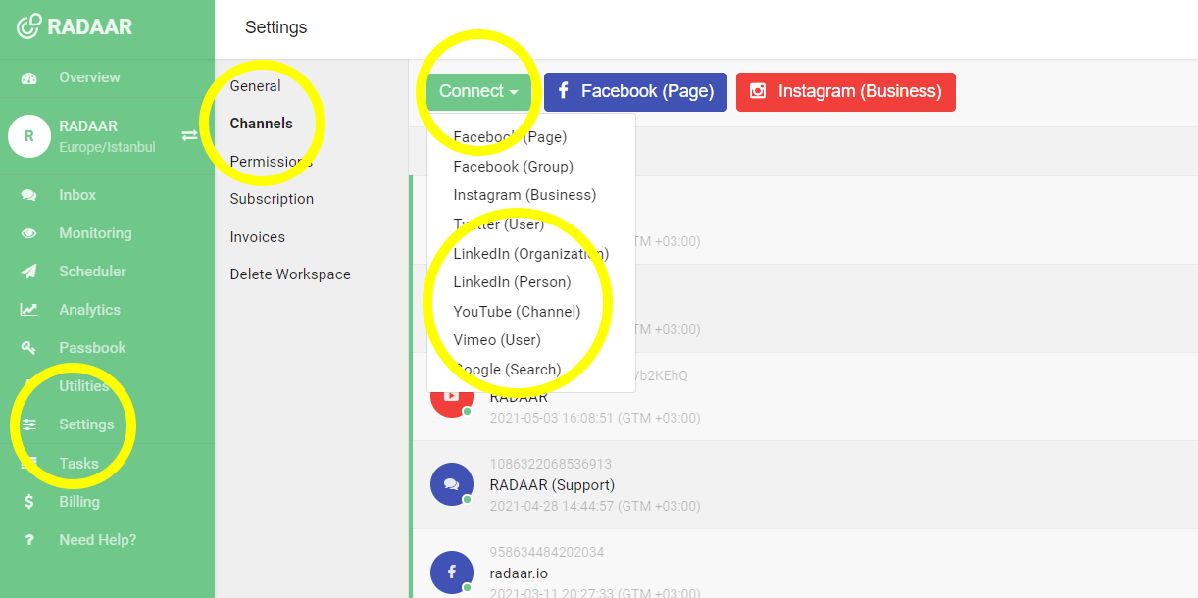Open the Channels settings section
The height and width of the screenshot is (598, 1198).
[261, 124]
